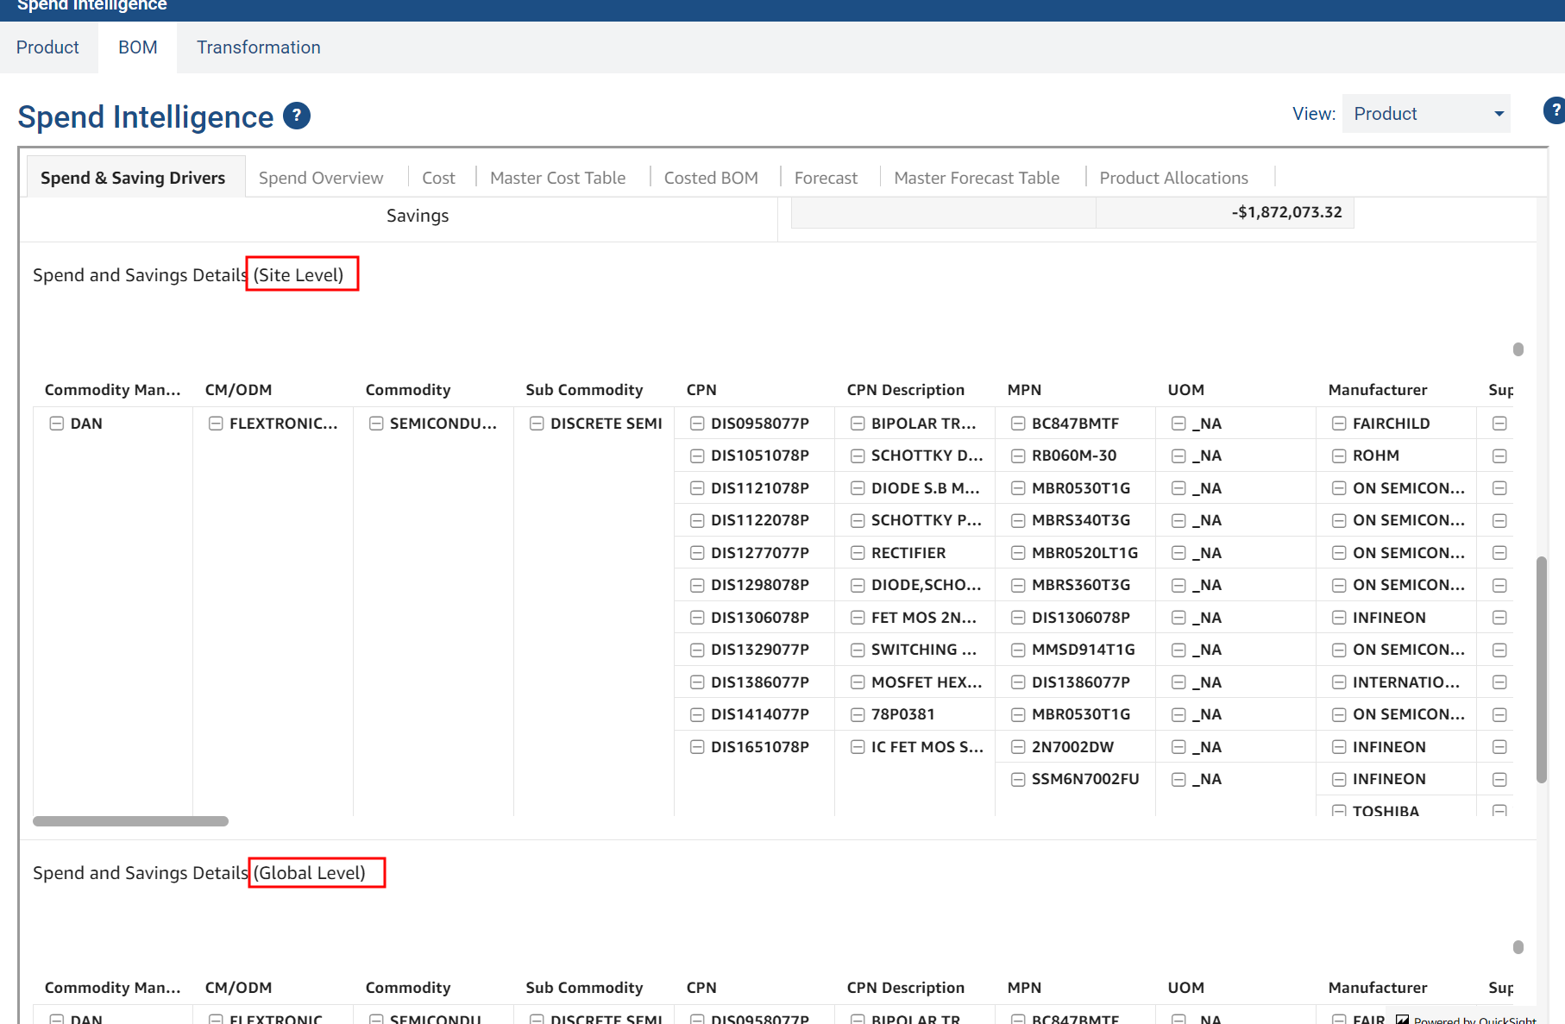
Task: Click the minus icon beside RECTIFIER description
Action: pyautogui.click(x=858, y=553)
